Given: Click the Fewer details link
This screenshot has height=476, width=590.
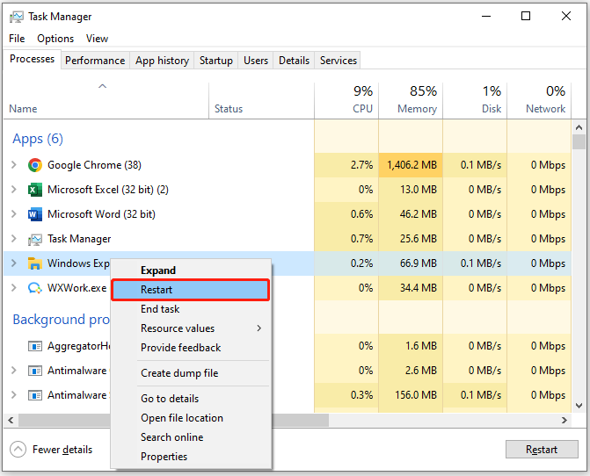Looking at the screenshot, I should [x=62, y=450].
